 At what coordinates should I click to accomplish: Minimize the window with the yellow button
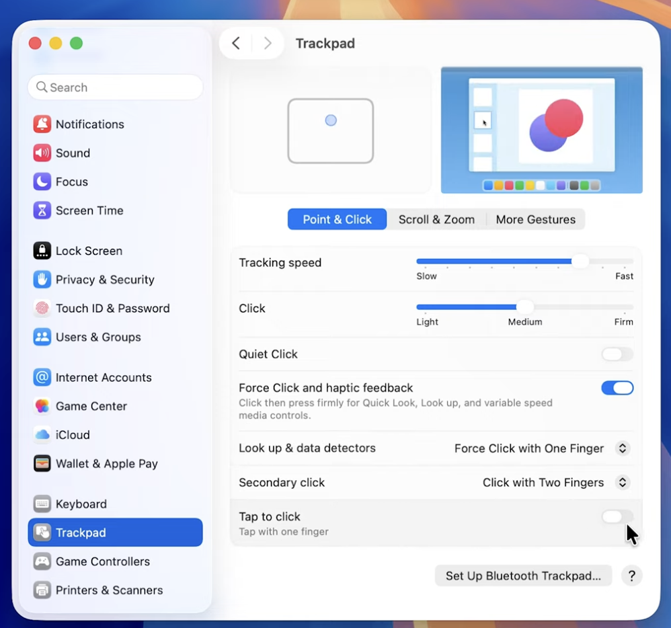pyautogui.click(x=56, y=43)
